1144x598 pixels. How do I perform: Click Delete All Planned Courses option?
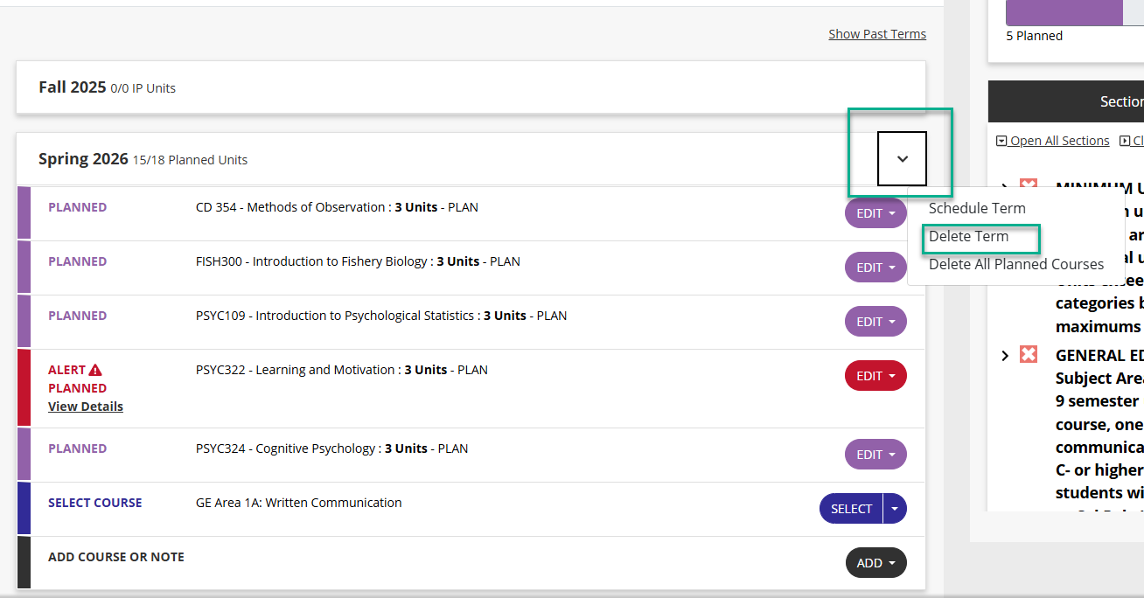point(1015,264)
